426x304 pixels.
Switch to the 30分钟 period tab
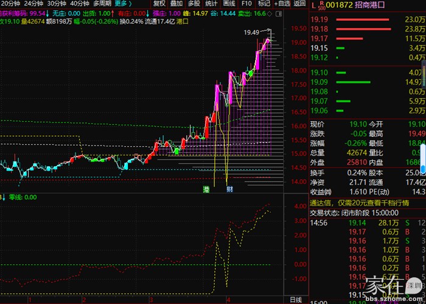[56, 4]
